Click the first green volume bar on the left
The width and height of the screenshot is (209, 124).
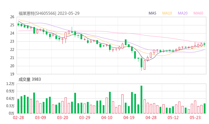tap(18, 106)
